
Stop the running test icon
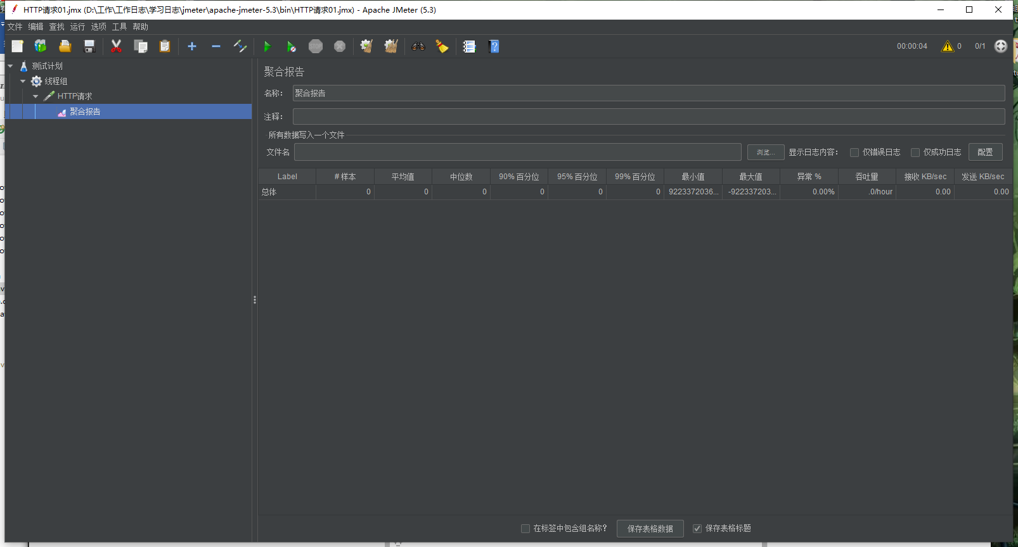(x=316, y=46)
